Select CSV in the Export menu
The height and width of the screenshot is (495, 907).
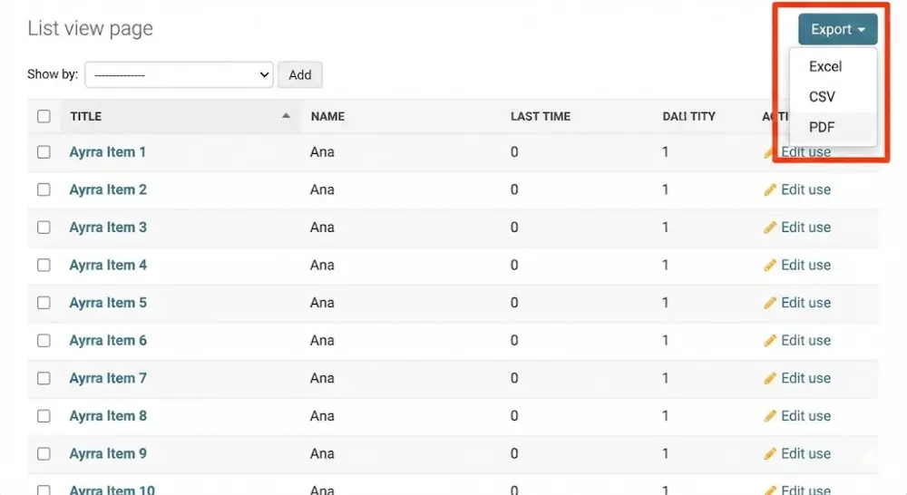click(x=822, y=97)
